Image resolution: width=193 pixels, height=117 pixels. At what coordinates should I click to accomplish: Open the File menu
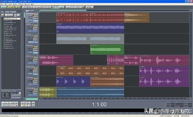tap(2, 4)
